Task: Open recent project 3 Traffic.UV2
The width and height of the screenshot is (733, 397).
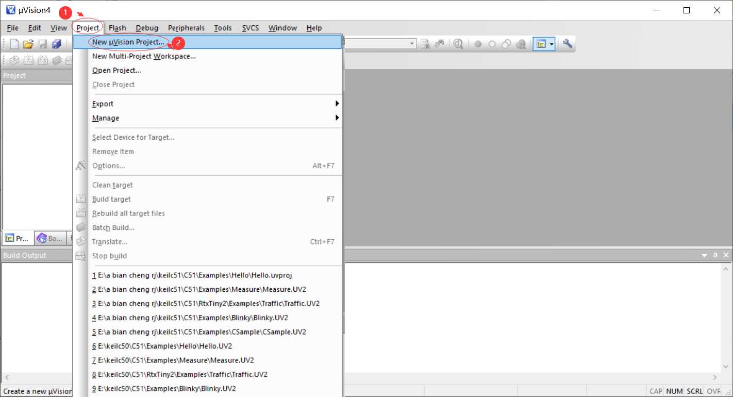Action: click(208, 304)
